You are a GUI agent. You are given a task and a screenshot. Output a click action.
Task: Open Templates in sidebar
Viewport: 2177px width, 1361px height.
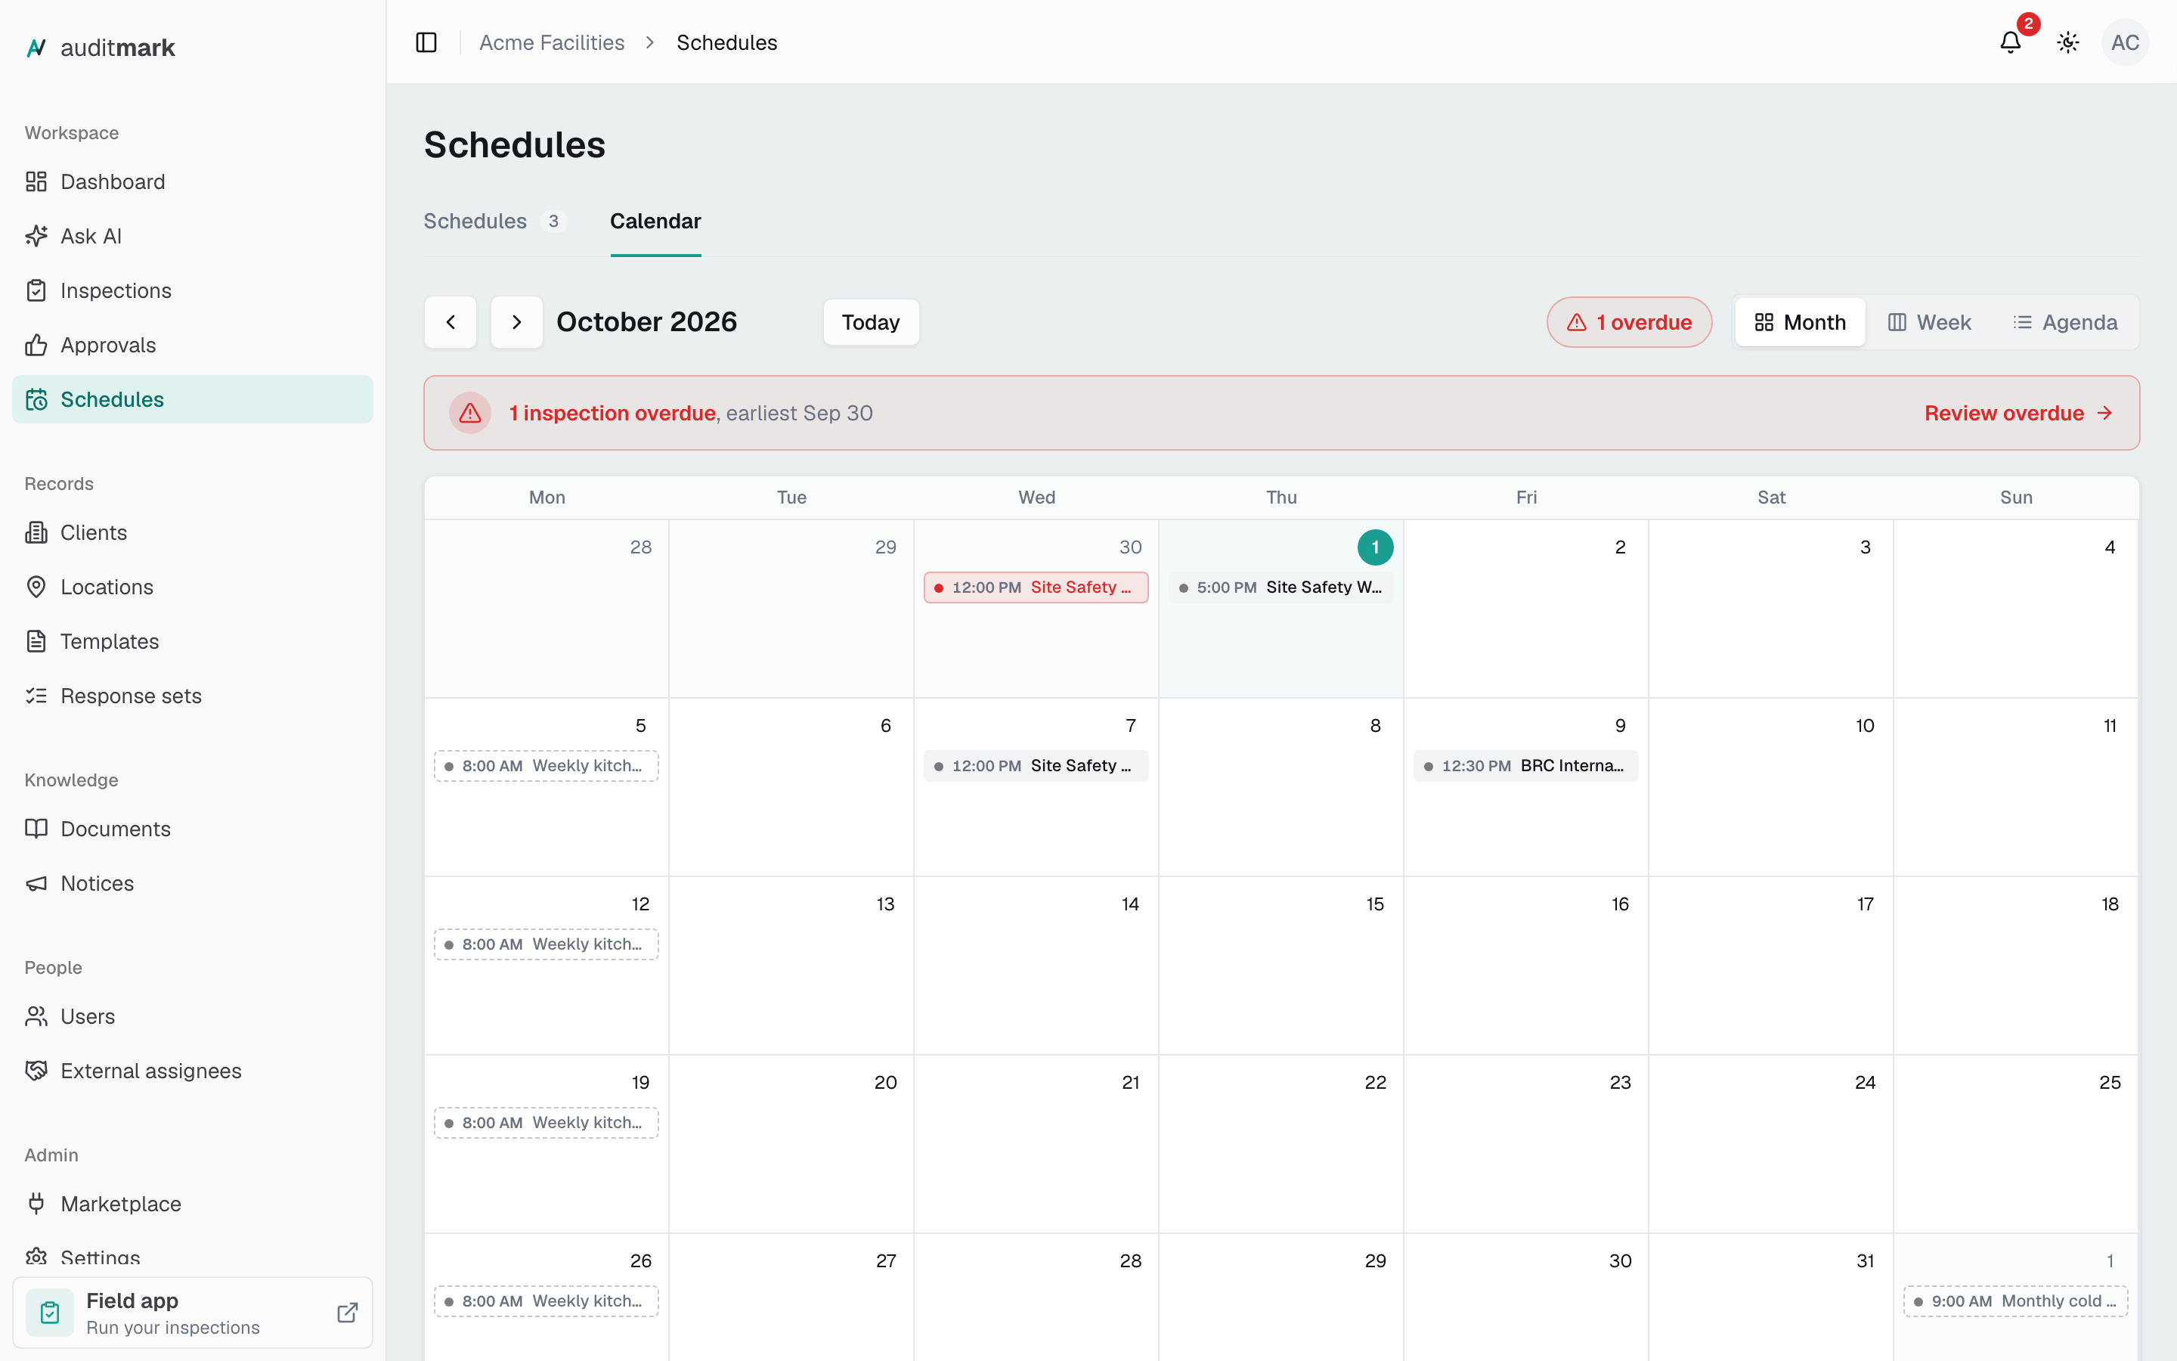193,642
